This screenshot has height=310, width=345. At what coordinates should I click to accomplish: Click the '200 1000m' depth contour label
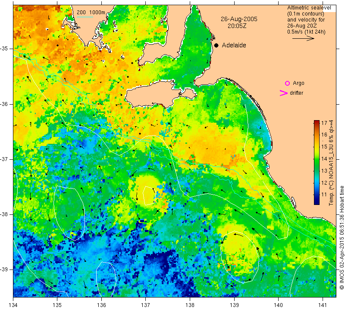coord(91,12)
